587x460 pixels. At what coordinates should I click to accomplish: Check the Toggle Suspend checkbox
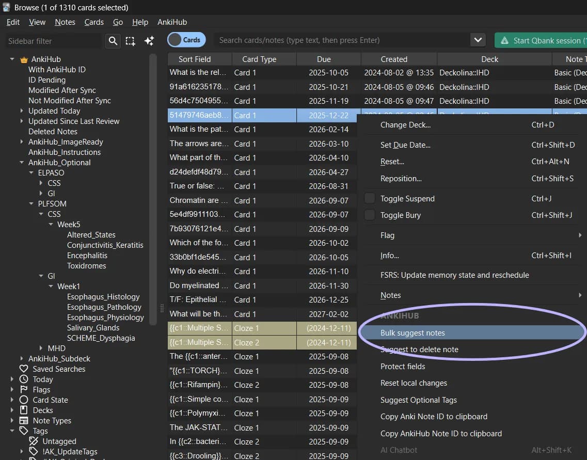click(x=370, y=198)
